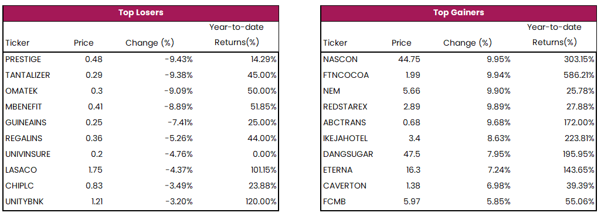Click the Price column header in Top Losers
The image size is (611, 216).
(83, 43)
